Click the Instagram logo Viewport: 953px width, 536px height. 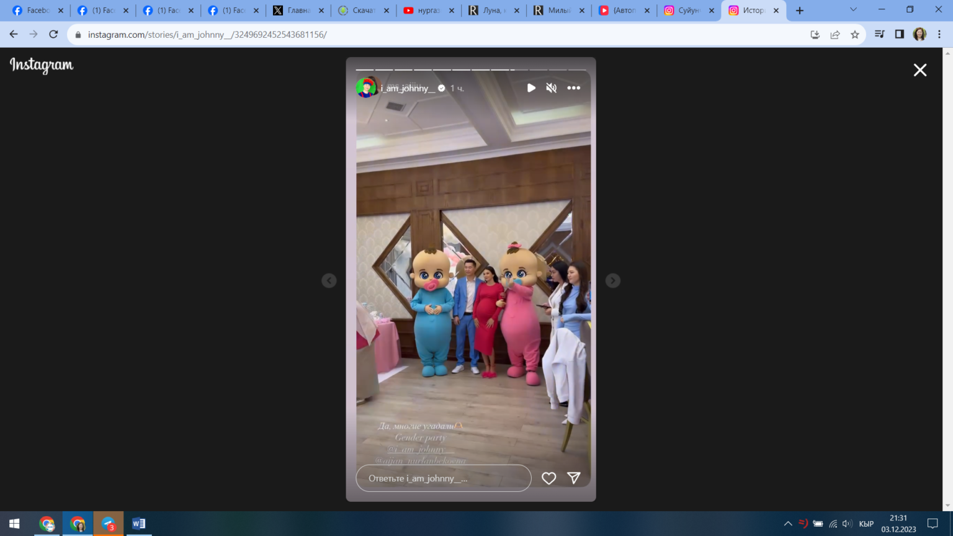[42, 65]
